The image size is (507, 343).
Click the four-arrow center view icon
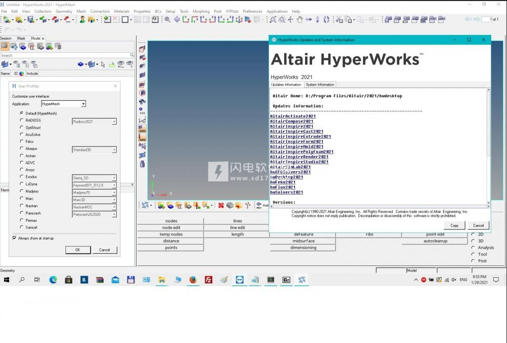pos(290,20)
